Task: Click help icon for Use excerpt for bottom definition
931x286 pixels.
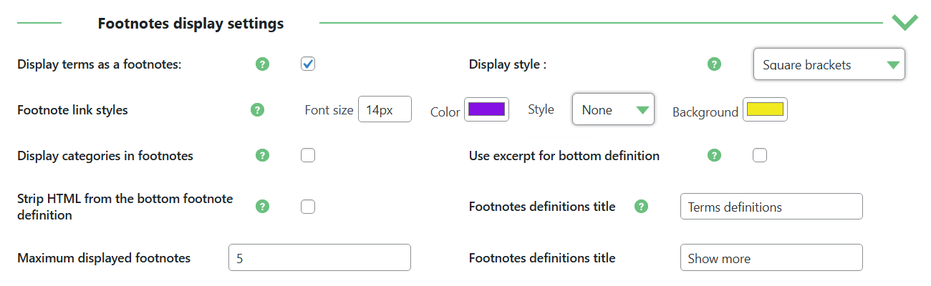Action: [714, 155]
